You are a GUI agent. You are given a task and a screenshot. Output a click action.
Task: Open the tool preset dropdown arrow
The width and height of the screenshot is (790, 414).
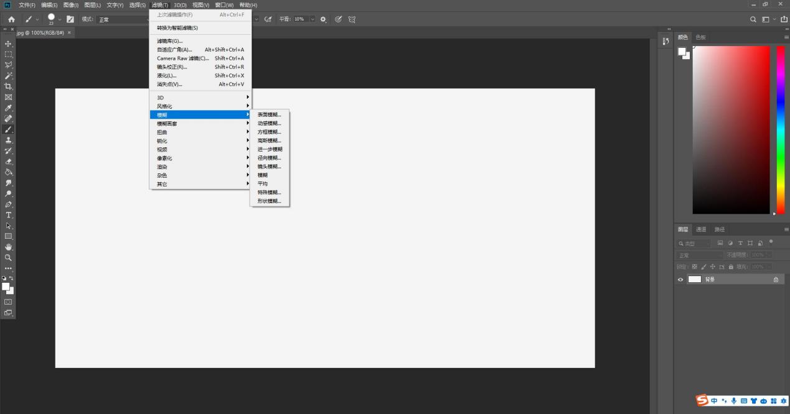click(37, 19)
